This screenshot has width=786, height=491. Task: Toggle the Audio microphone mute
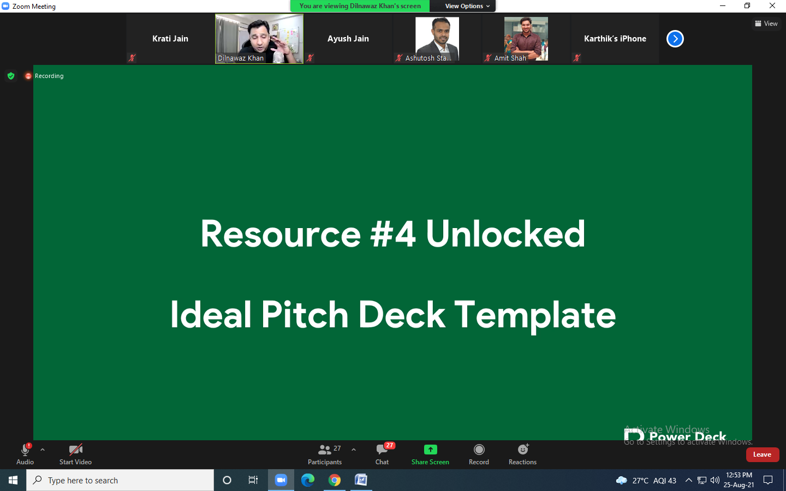pos(25,450)
